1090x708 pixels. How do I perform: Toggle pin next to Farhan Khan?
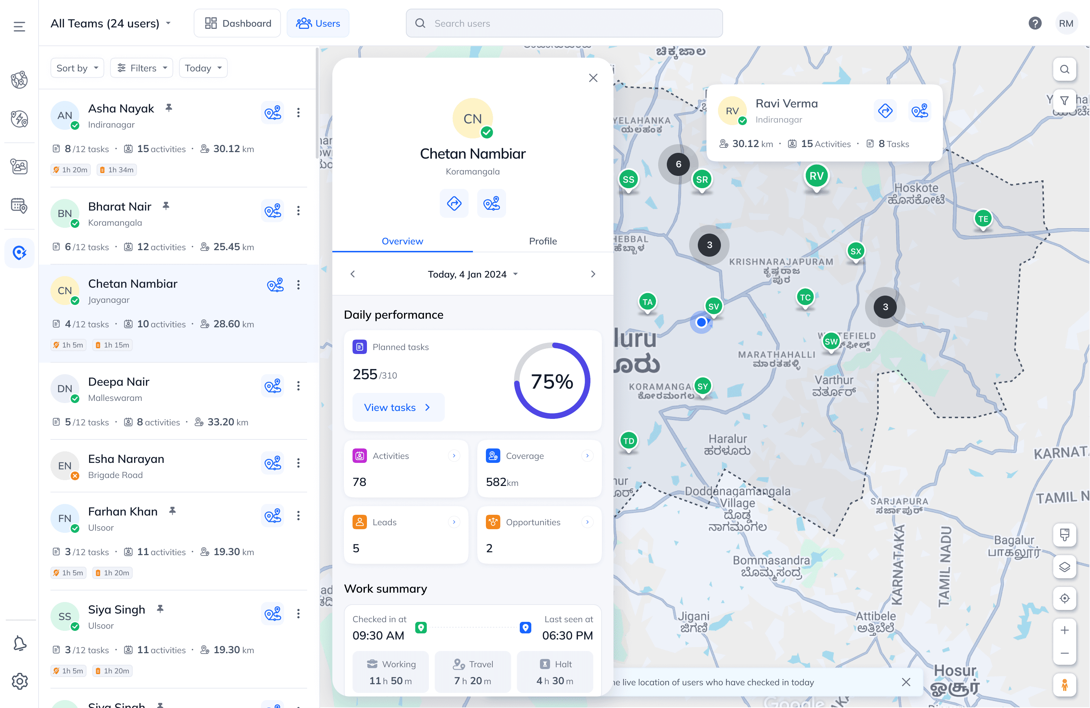(x=172, y=510)
